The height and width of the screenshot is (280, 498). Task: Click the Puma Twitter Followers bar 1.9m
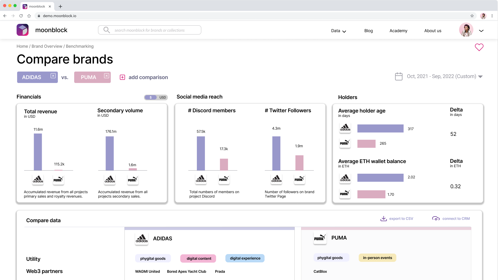(299, 163)
